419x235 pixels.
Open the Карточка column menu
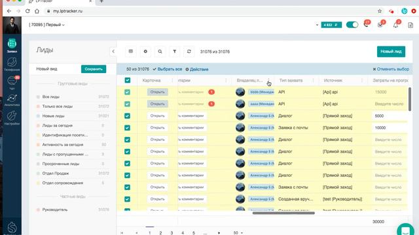(172, 80)
